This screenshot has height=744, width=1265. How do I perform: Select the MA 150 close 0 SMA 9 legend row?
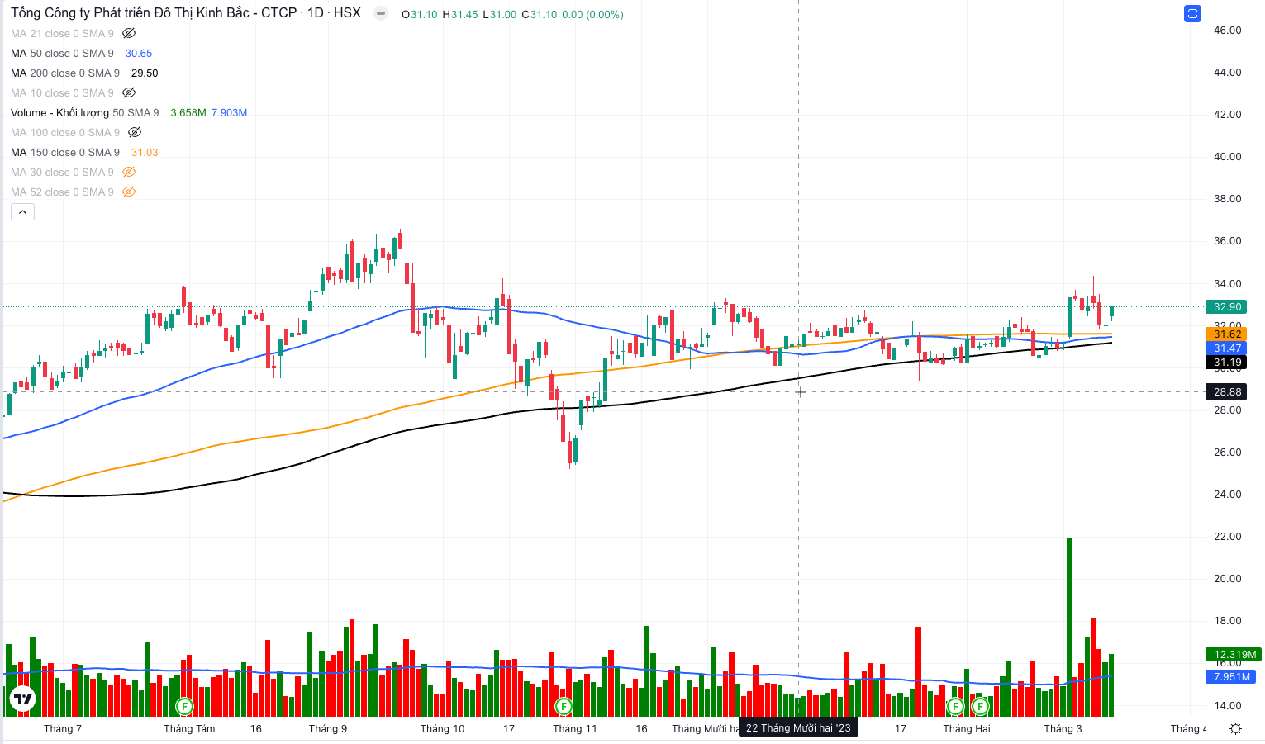tap(65, 153)
